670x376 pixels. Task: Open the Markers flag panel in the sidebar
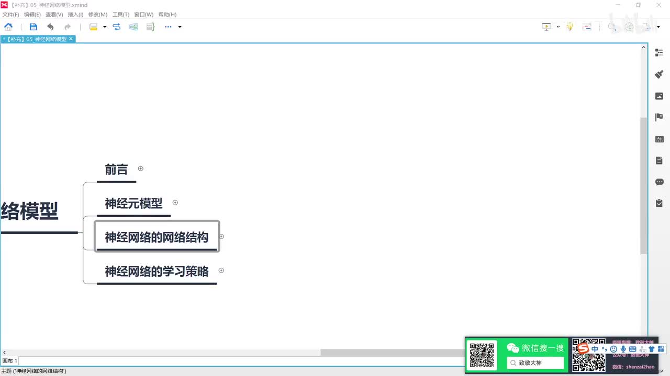pyautogui.click(x=659, y=118)
